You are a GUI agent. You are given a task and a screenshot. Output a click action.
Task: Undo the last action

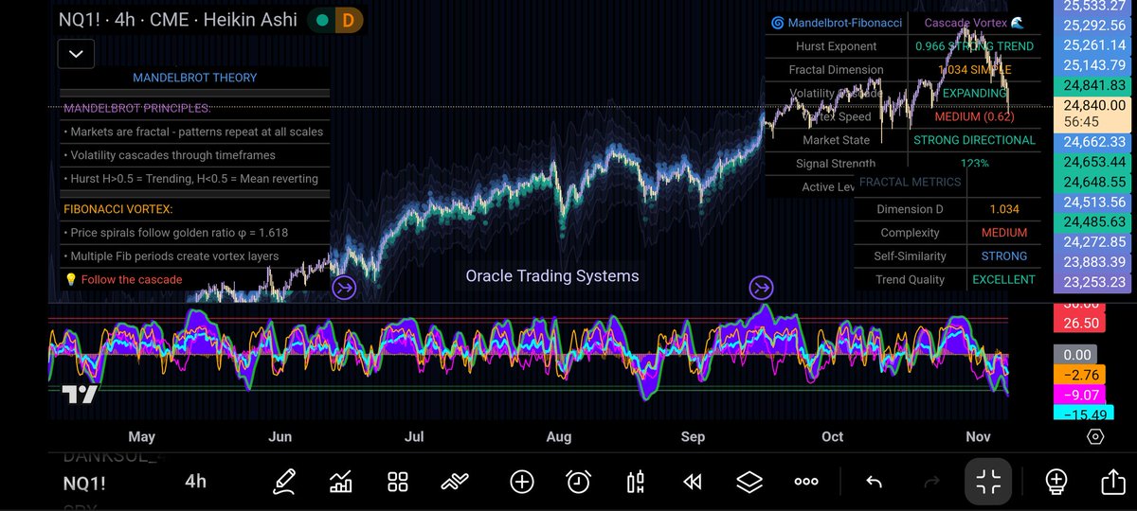(874, 482)
